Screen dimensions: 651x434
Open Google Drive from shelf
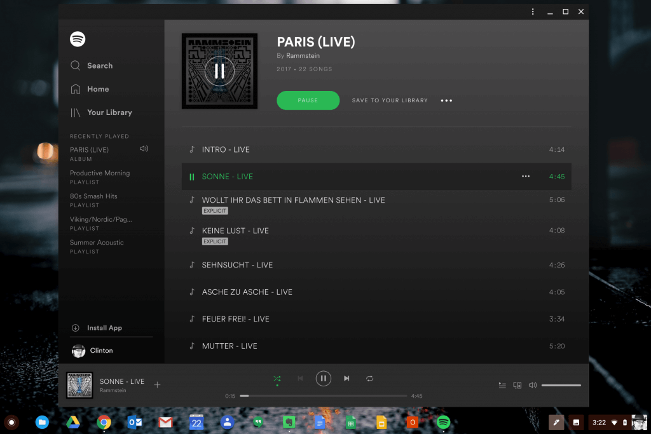pyautogui.click(x=73, y=423)
